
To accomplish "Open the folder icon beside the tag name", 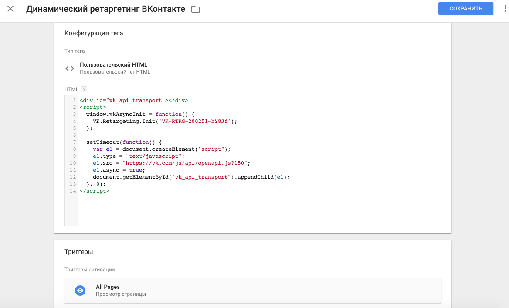I will (x=195, y=10).
